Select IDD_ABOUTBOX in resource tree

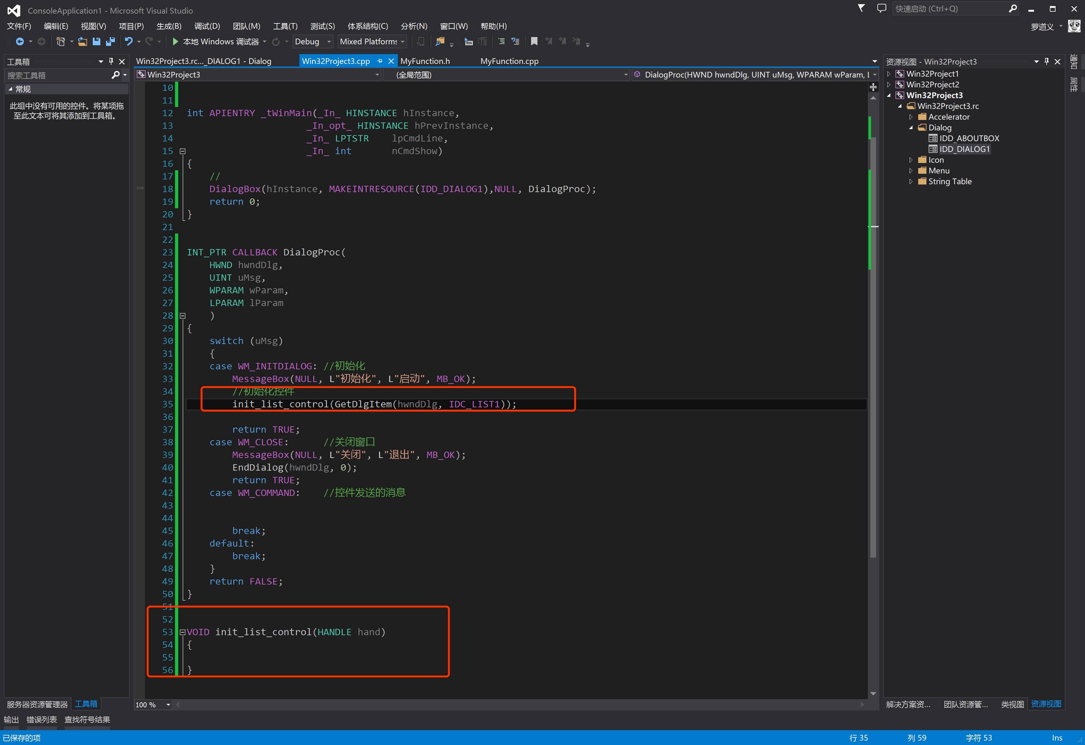coord(969,138)
